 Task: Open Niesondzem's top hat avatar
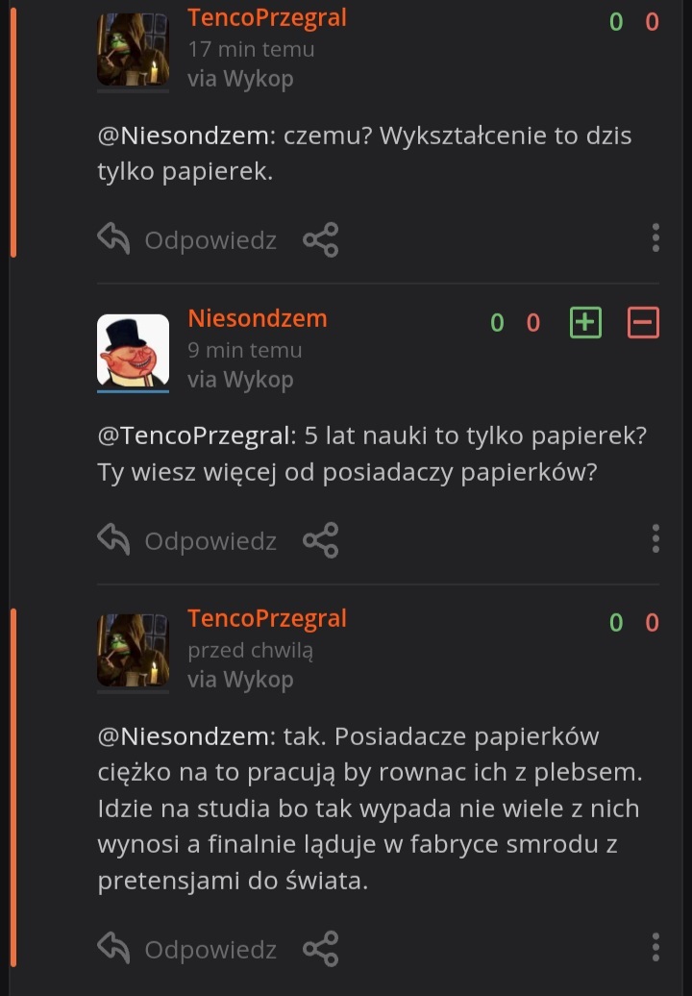(133, 350)
